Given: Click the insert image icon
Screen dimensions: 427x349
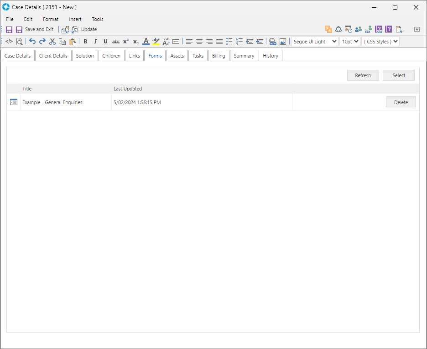Looking at the screenshot, I should pyautogui.click(x=283, y=42).
